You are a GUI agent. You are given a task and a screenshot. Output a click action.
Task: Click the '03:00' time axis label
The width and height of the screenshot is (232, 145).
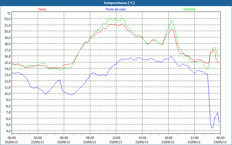click(x=38, y=138)
